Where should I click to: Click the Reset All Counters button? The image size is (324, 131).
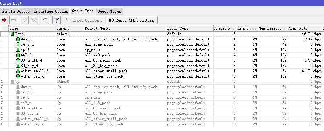[132, 20]
